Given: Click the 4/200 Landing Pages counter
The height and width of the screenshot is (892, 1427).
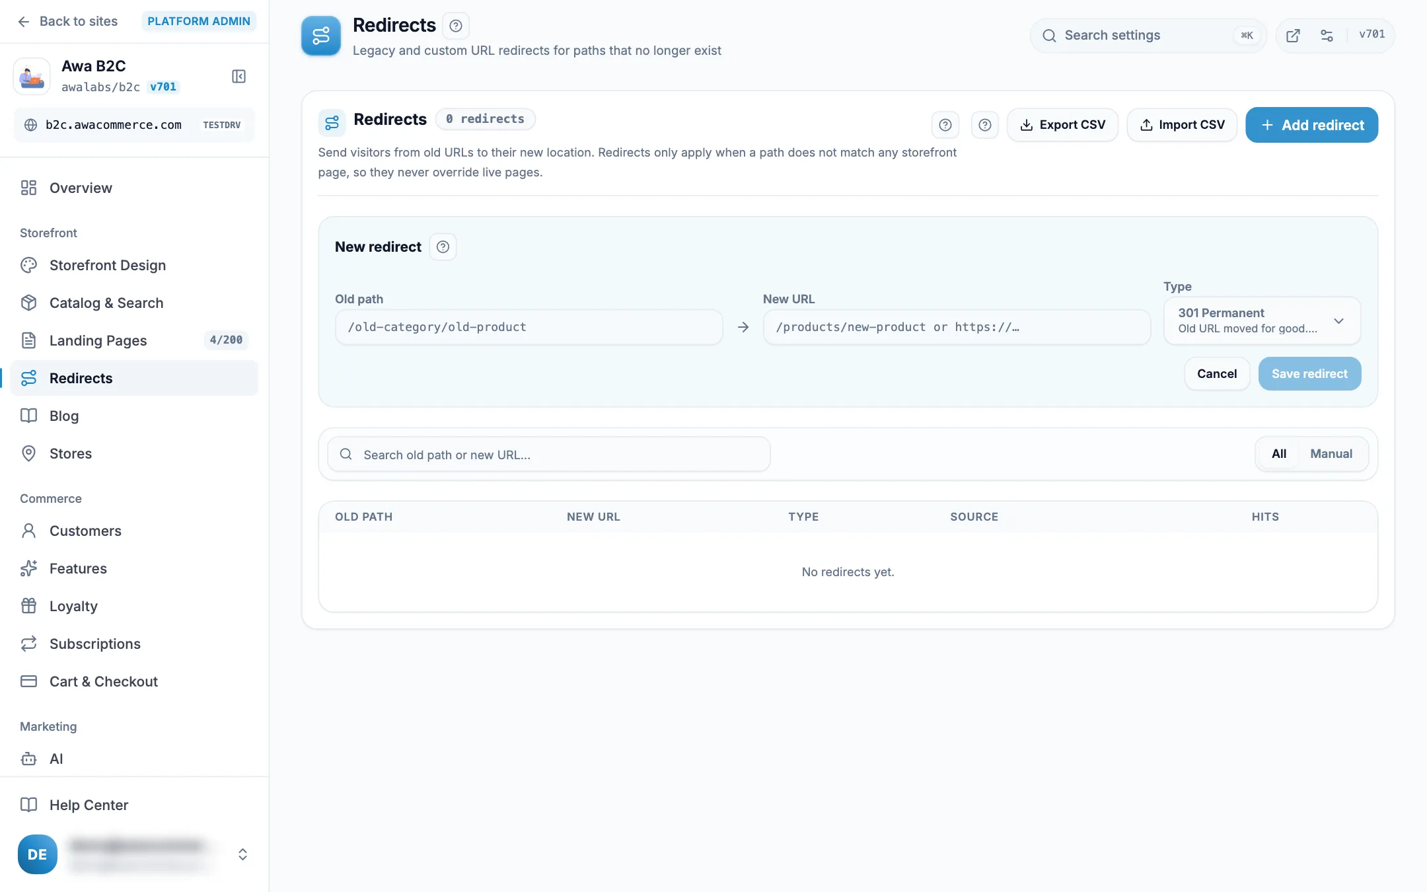Looking at the screenshot, I should [226, 340].
